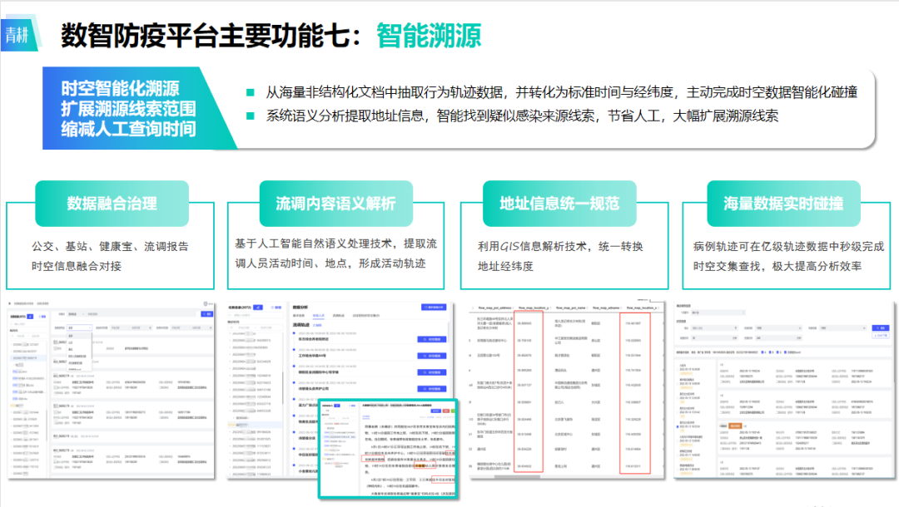Open the date range dropdown in the search bar
This screenshot has height=507, width=899.
coord(73,314)
